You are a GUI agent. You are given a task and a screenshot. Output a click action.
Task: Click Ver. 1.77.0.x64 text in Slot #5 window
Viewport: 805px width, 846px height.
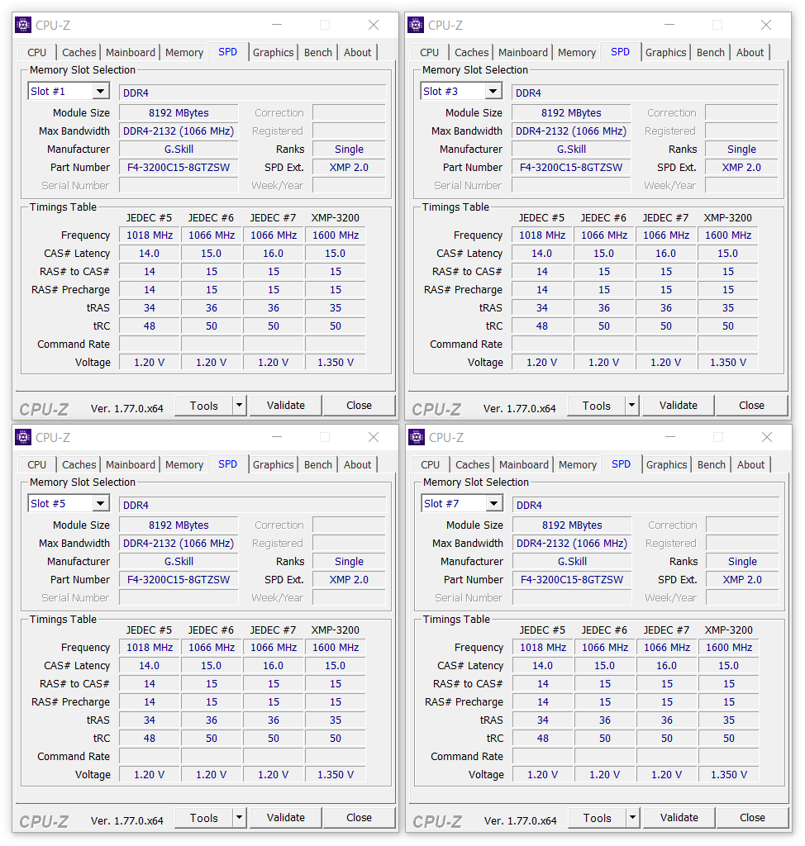(x=127, y=820)
